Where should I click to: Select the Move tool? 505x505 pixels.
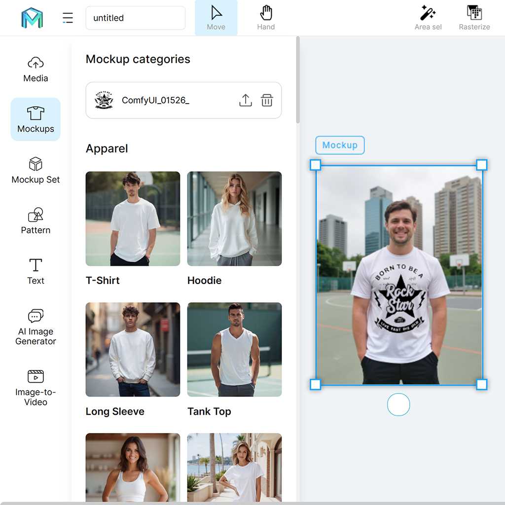[216, 18]
